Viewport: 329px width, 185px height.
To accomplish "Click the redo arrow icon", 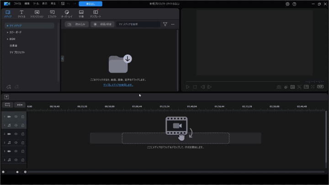I will click(x=74, y=4).
